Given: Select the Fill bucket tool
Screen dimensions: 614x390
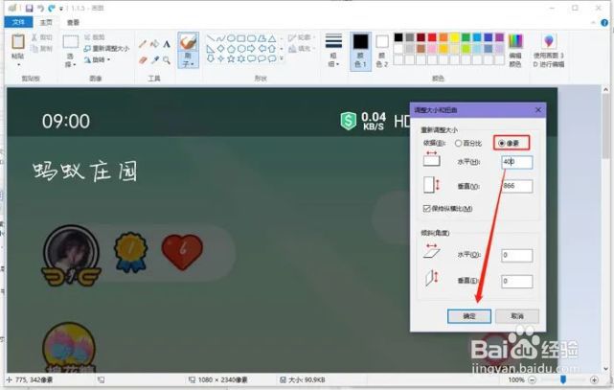Looking at the screenshot, I should pos(154,44).
